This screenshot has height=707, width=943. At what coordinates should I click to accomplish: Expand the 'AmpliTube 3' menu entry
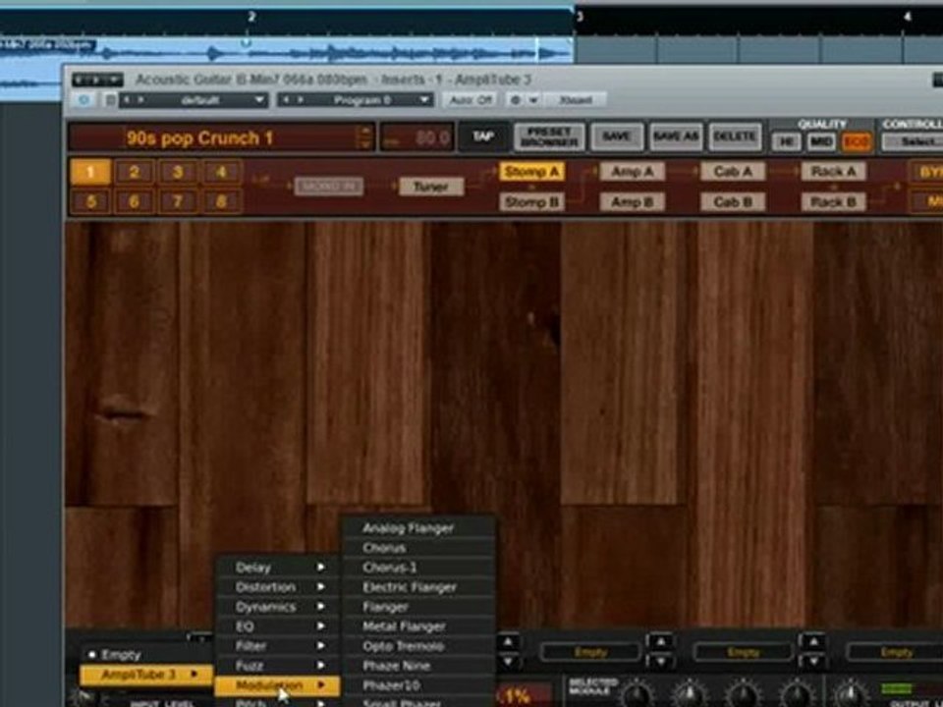[x=146, y=675]
